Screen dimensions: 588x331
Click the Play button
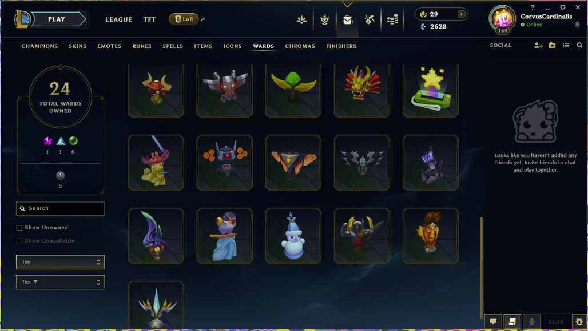click(x=57, y=19)
